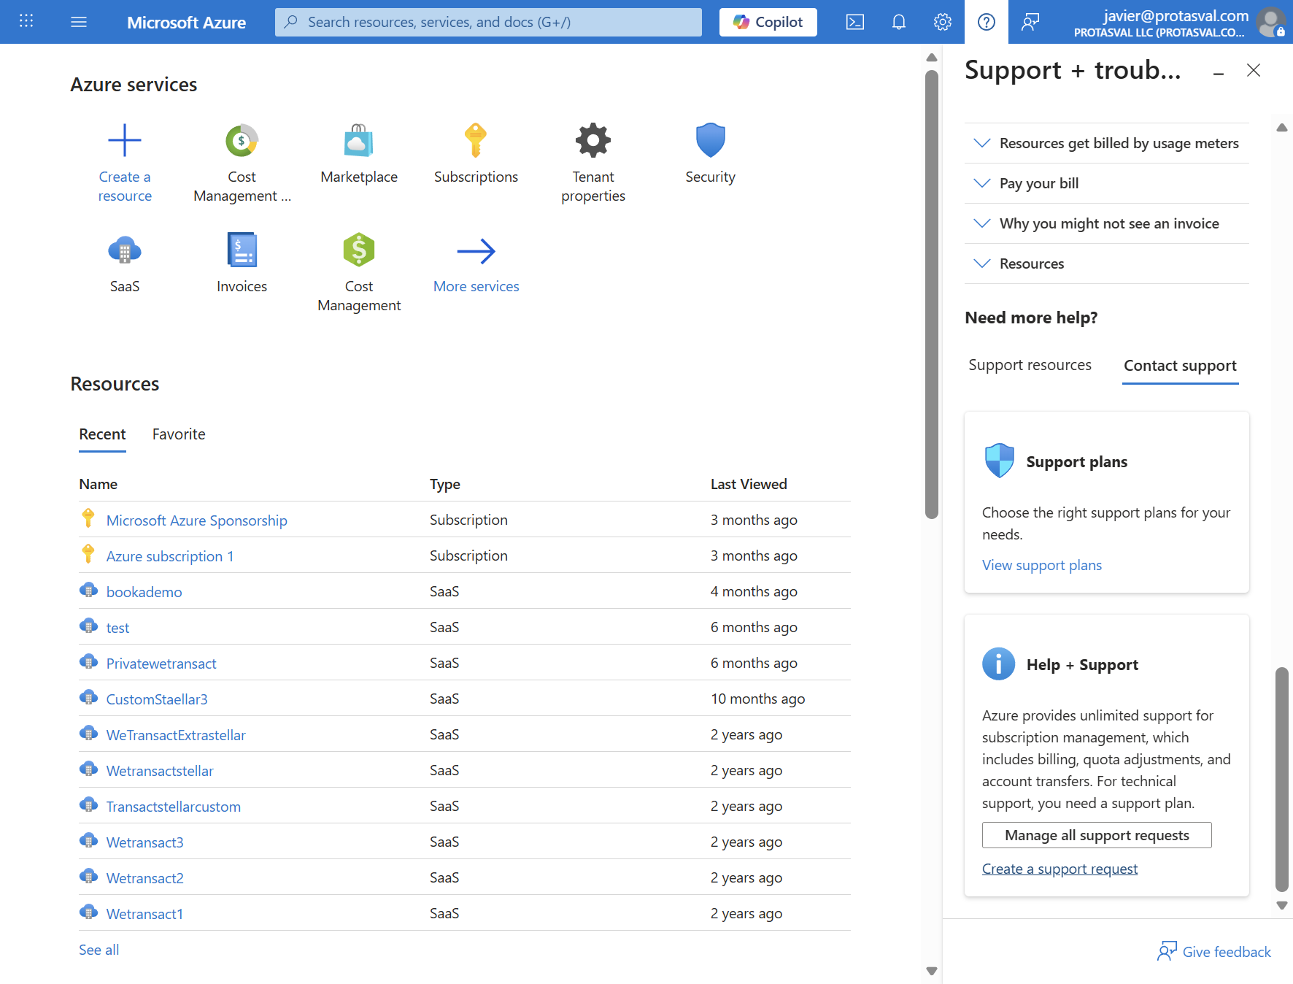This screenshot has height=984, width=1293.
Task: Open the Invoices service icon
Action: coord(242,250)
